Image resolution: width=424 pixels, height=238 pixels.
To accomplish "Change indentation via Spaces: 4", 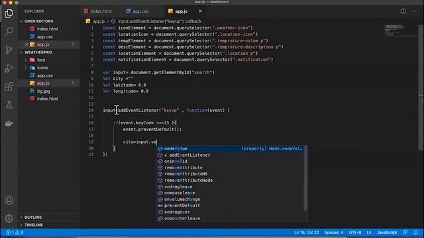I will [334, 232].
